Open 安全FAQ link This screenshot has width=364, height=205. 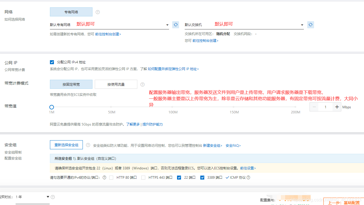(233, 145)
